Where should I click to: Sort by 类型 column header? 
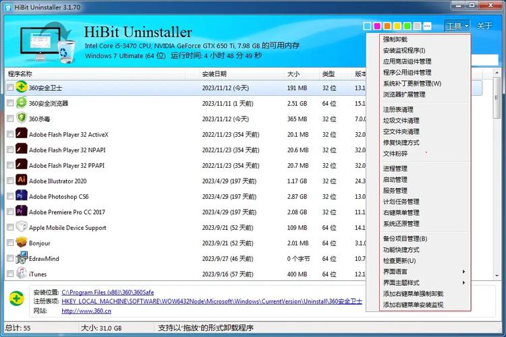coord(335,74)
